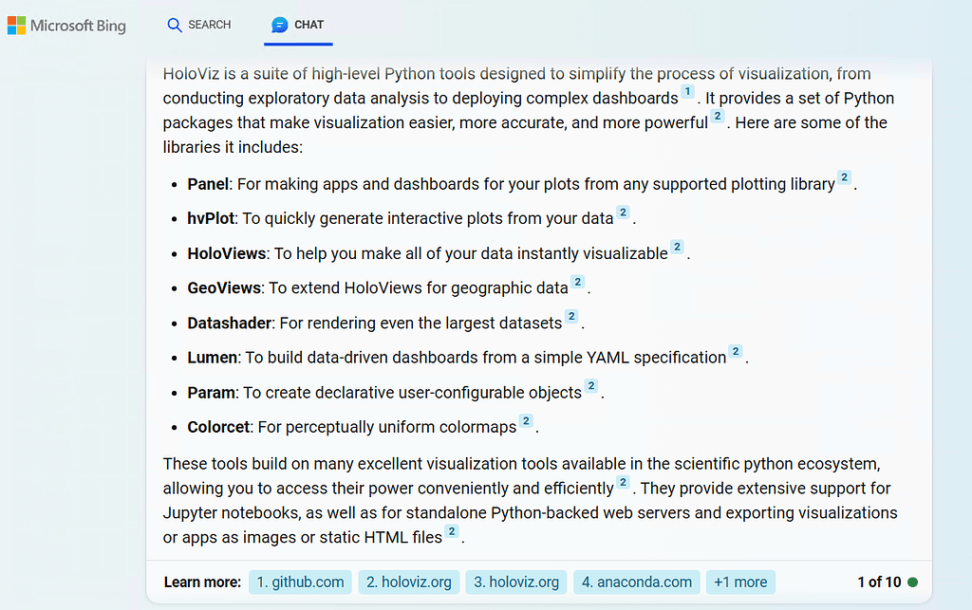Expand the +1 more sources chip
972x610 pixels.
click(740, 582)
